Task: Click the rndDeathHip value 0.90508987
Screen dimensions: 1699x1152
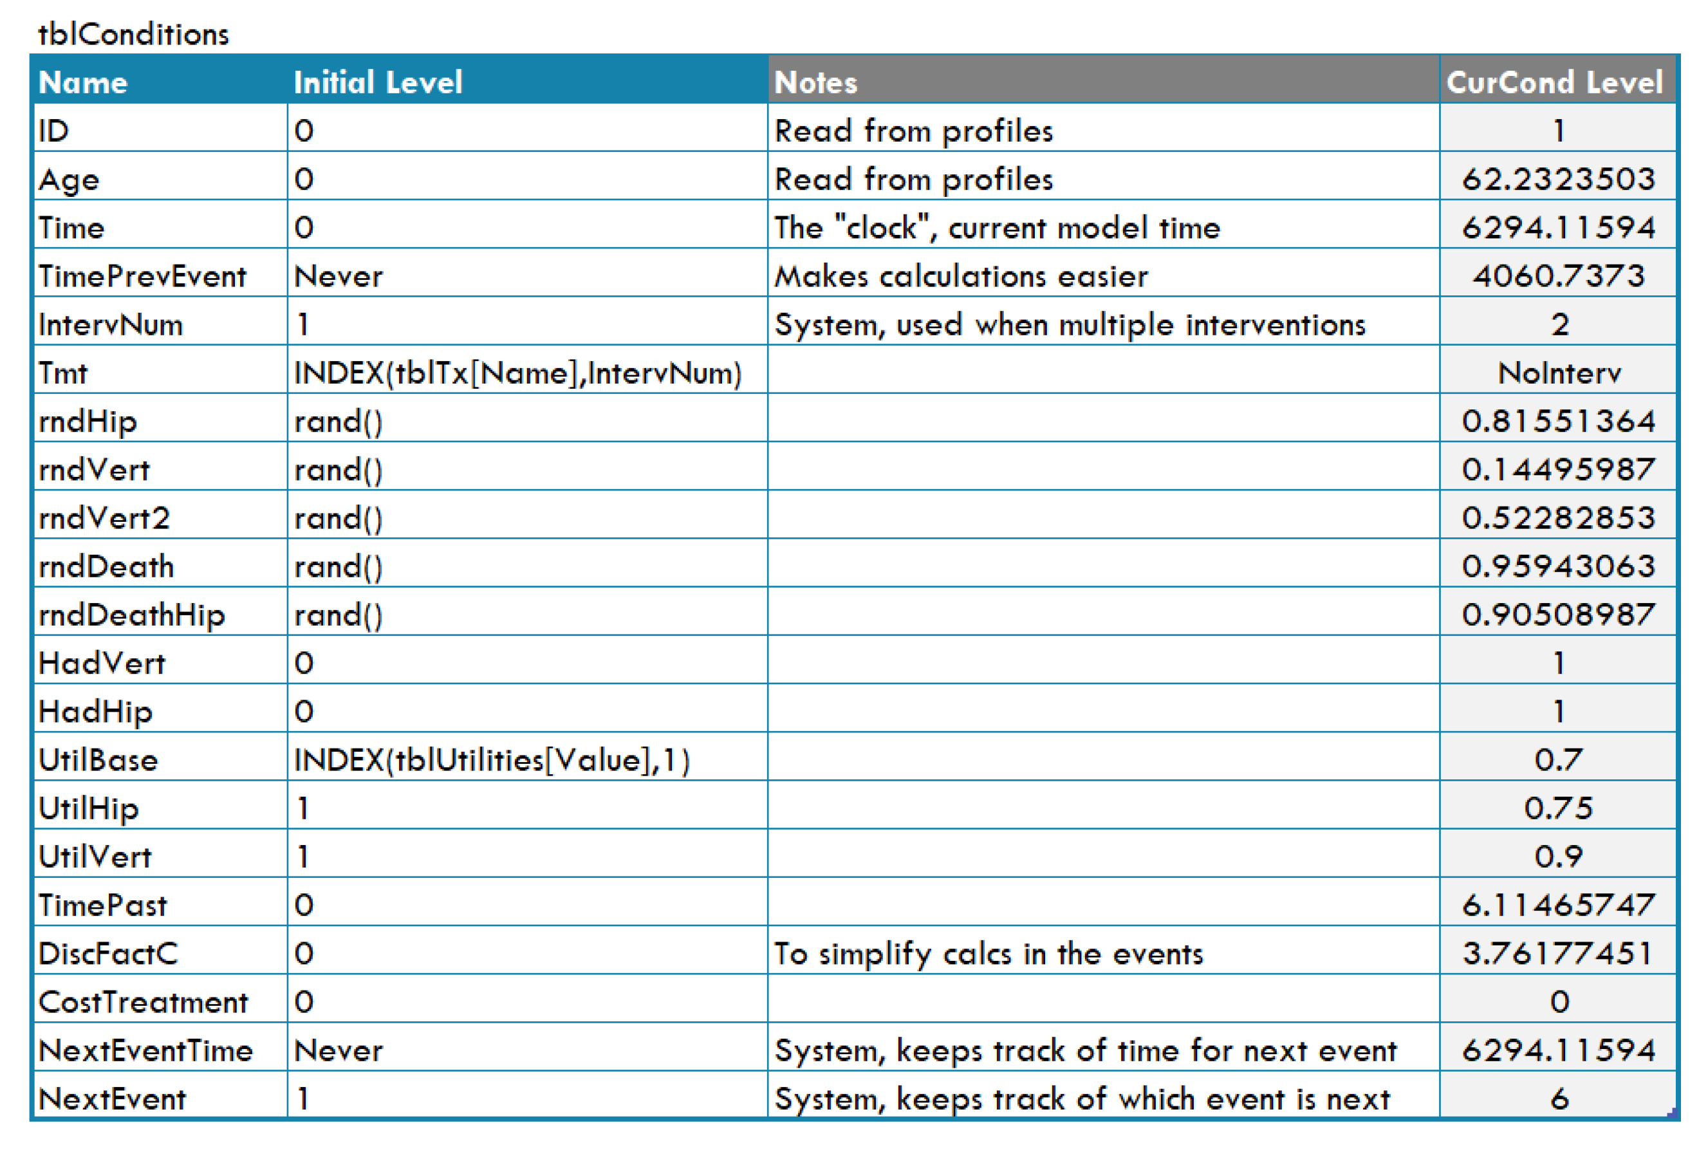Action: 1559,615
